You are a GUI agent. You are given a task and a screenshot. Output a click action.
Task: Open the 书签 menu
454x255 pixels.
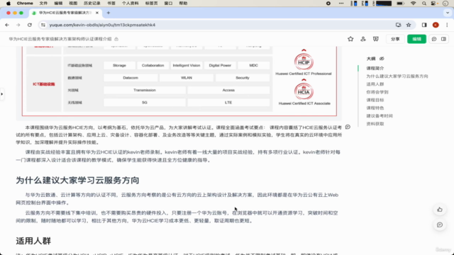[111, 3]
